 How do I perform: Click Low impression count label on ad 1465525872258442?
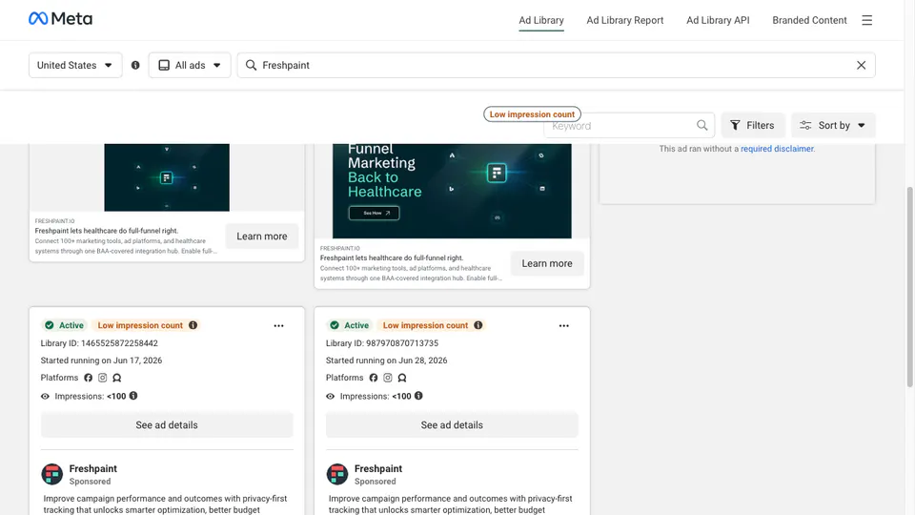point(140,325)
